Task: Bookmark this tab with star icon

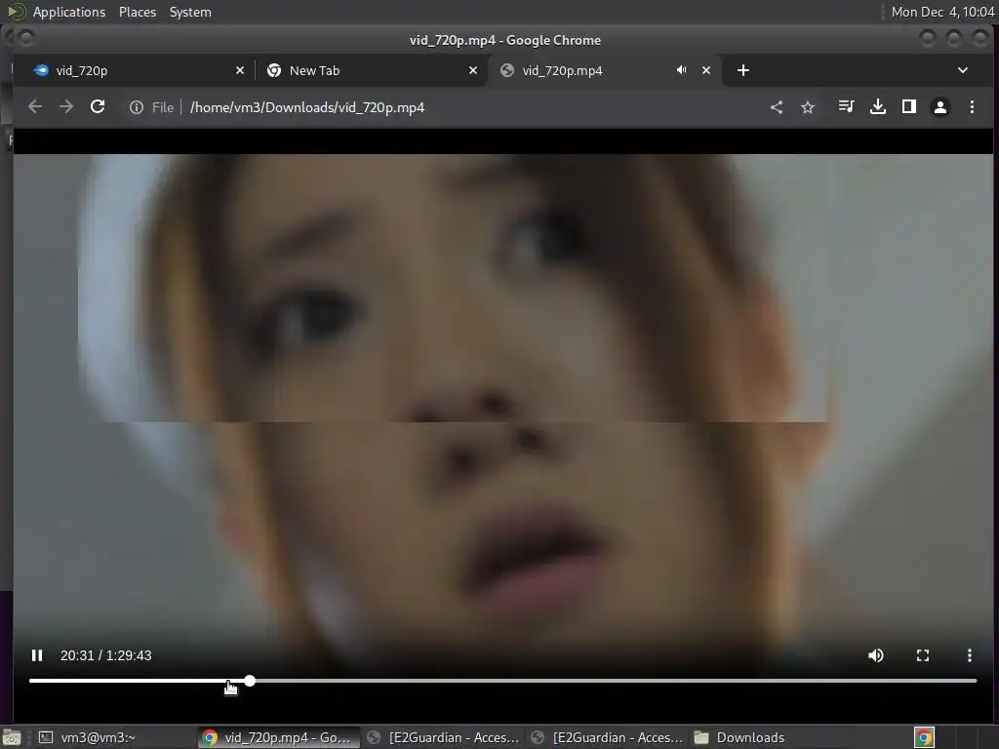Action: pos(807,107)
